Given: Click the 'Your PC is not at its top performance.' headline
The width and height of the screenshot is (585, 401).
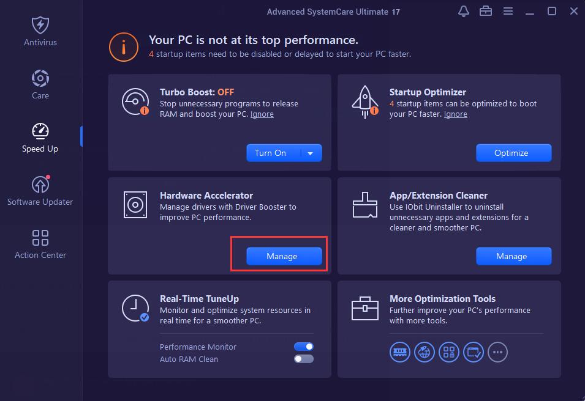Looking at the screenshot, I should [254, 40].
